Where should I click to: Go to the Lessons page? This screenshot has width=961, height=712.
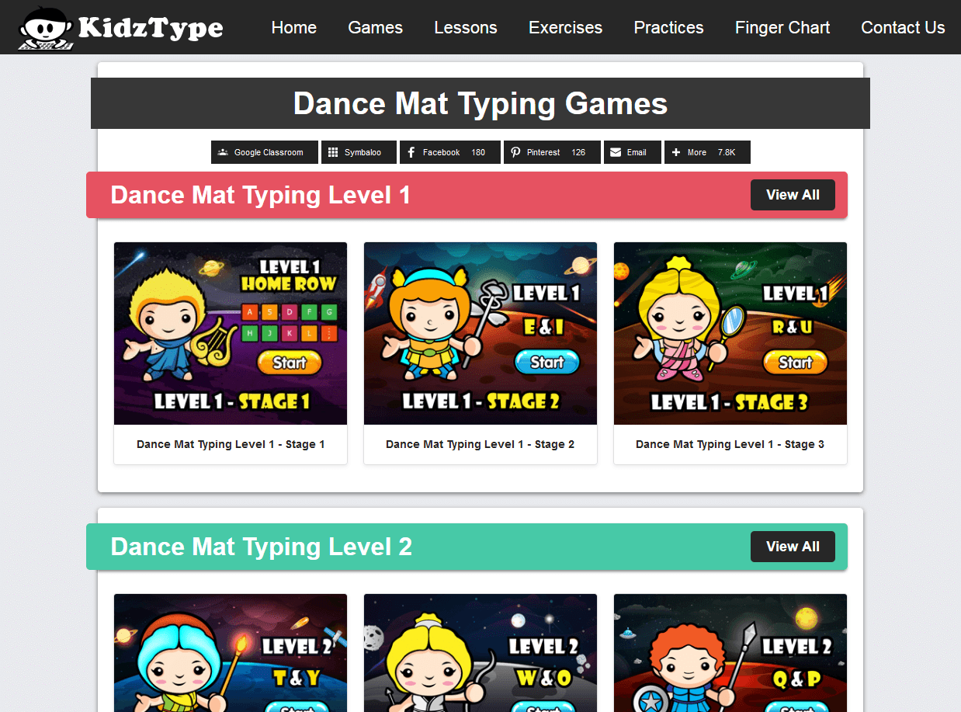[x=466, y=28]
